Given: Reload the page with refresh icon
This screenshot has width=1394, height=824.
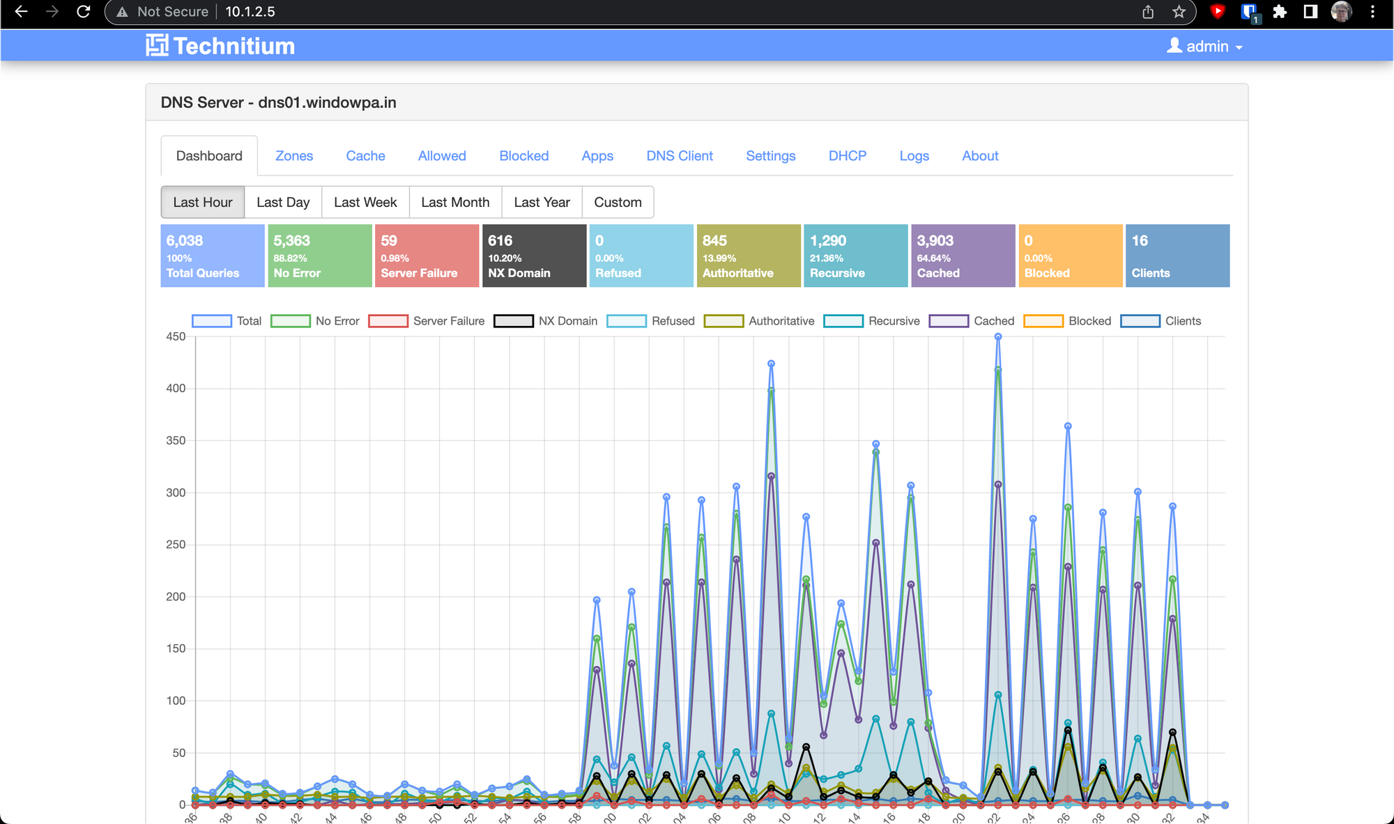Looking at the screenshot, I should point(83,12).
